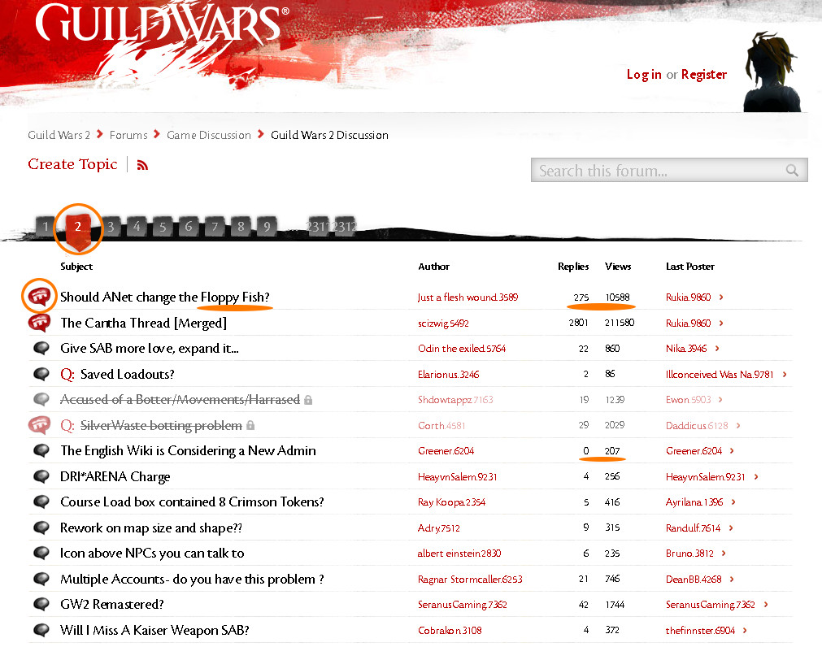This screenshot has height=647, width=822.
Task: Click the search magnifier icon
Action: click(x=792, y=170)
